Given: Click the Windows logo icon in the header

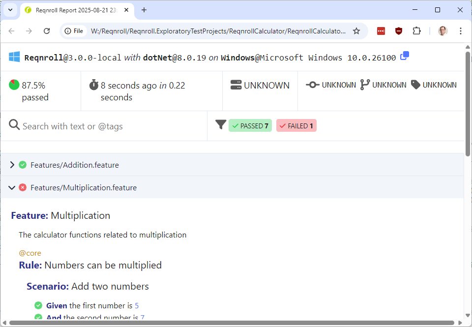Looking at the screenshot, I should coord(14,57).
